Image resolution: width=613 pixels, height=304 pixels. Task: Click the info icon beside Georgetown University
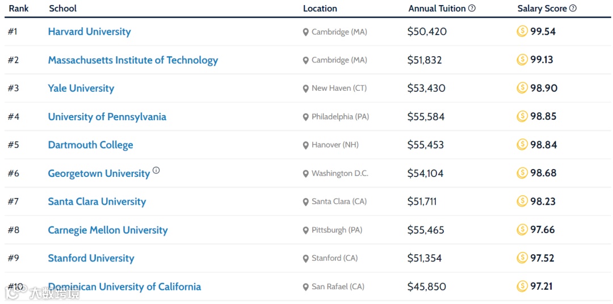tap(156, 170)
